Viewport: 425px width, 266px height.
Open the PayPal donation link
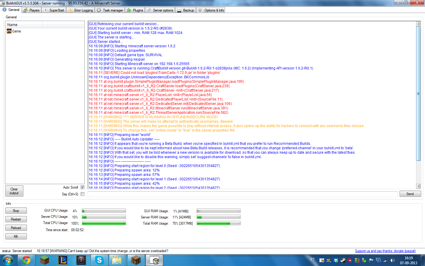click(385, 251)
